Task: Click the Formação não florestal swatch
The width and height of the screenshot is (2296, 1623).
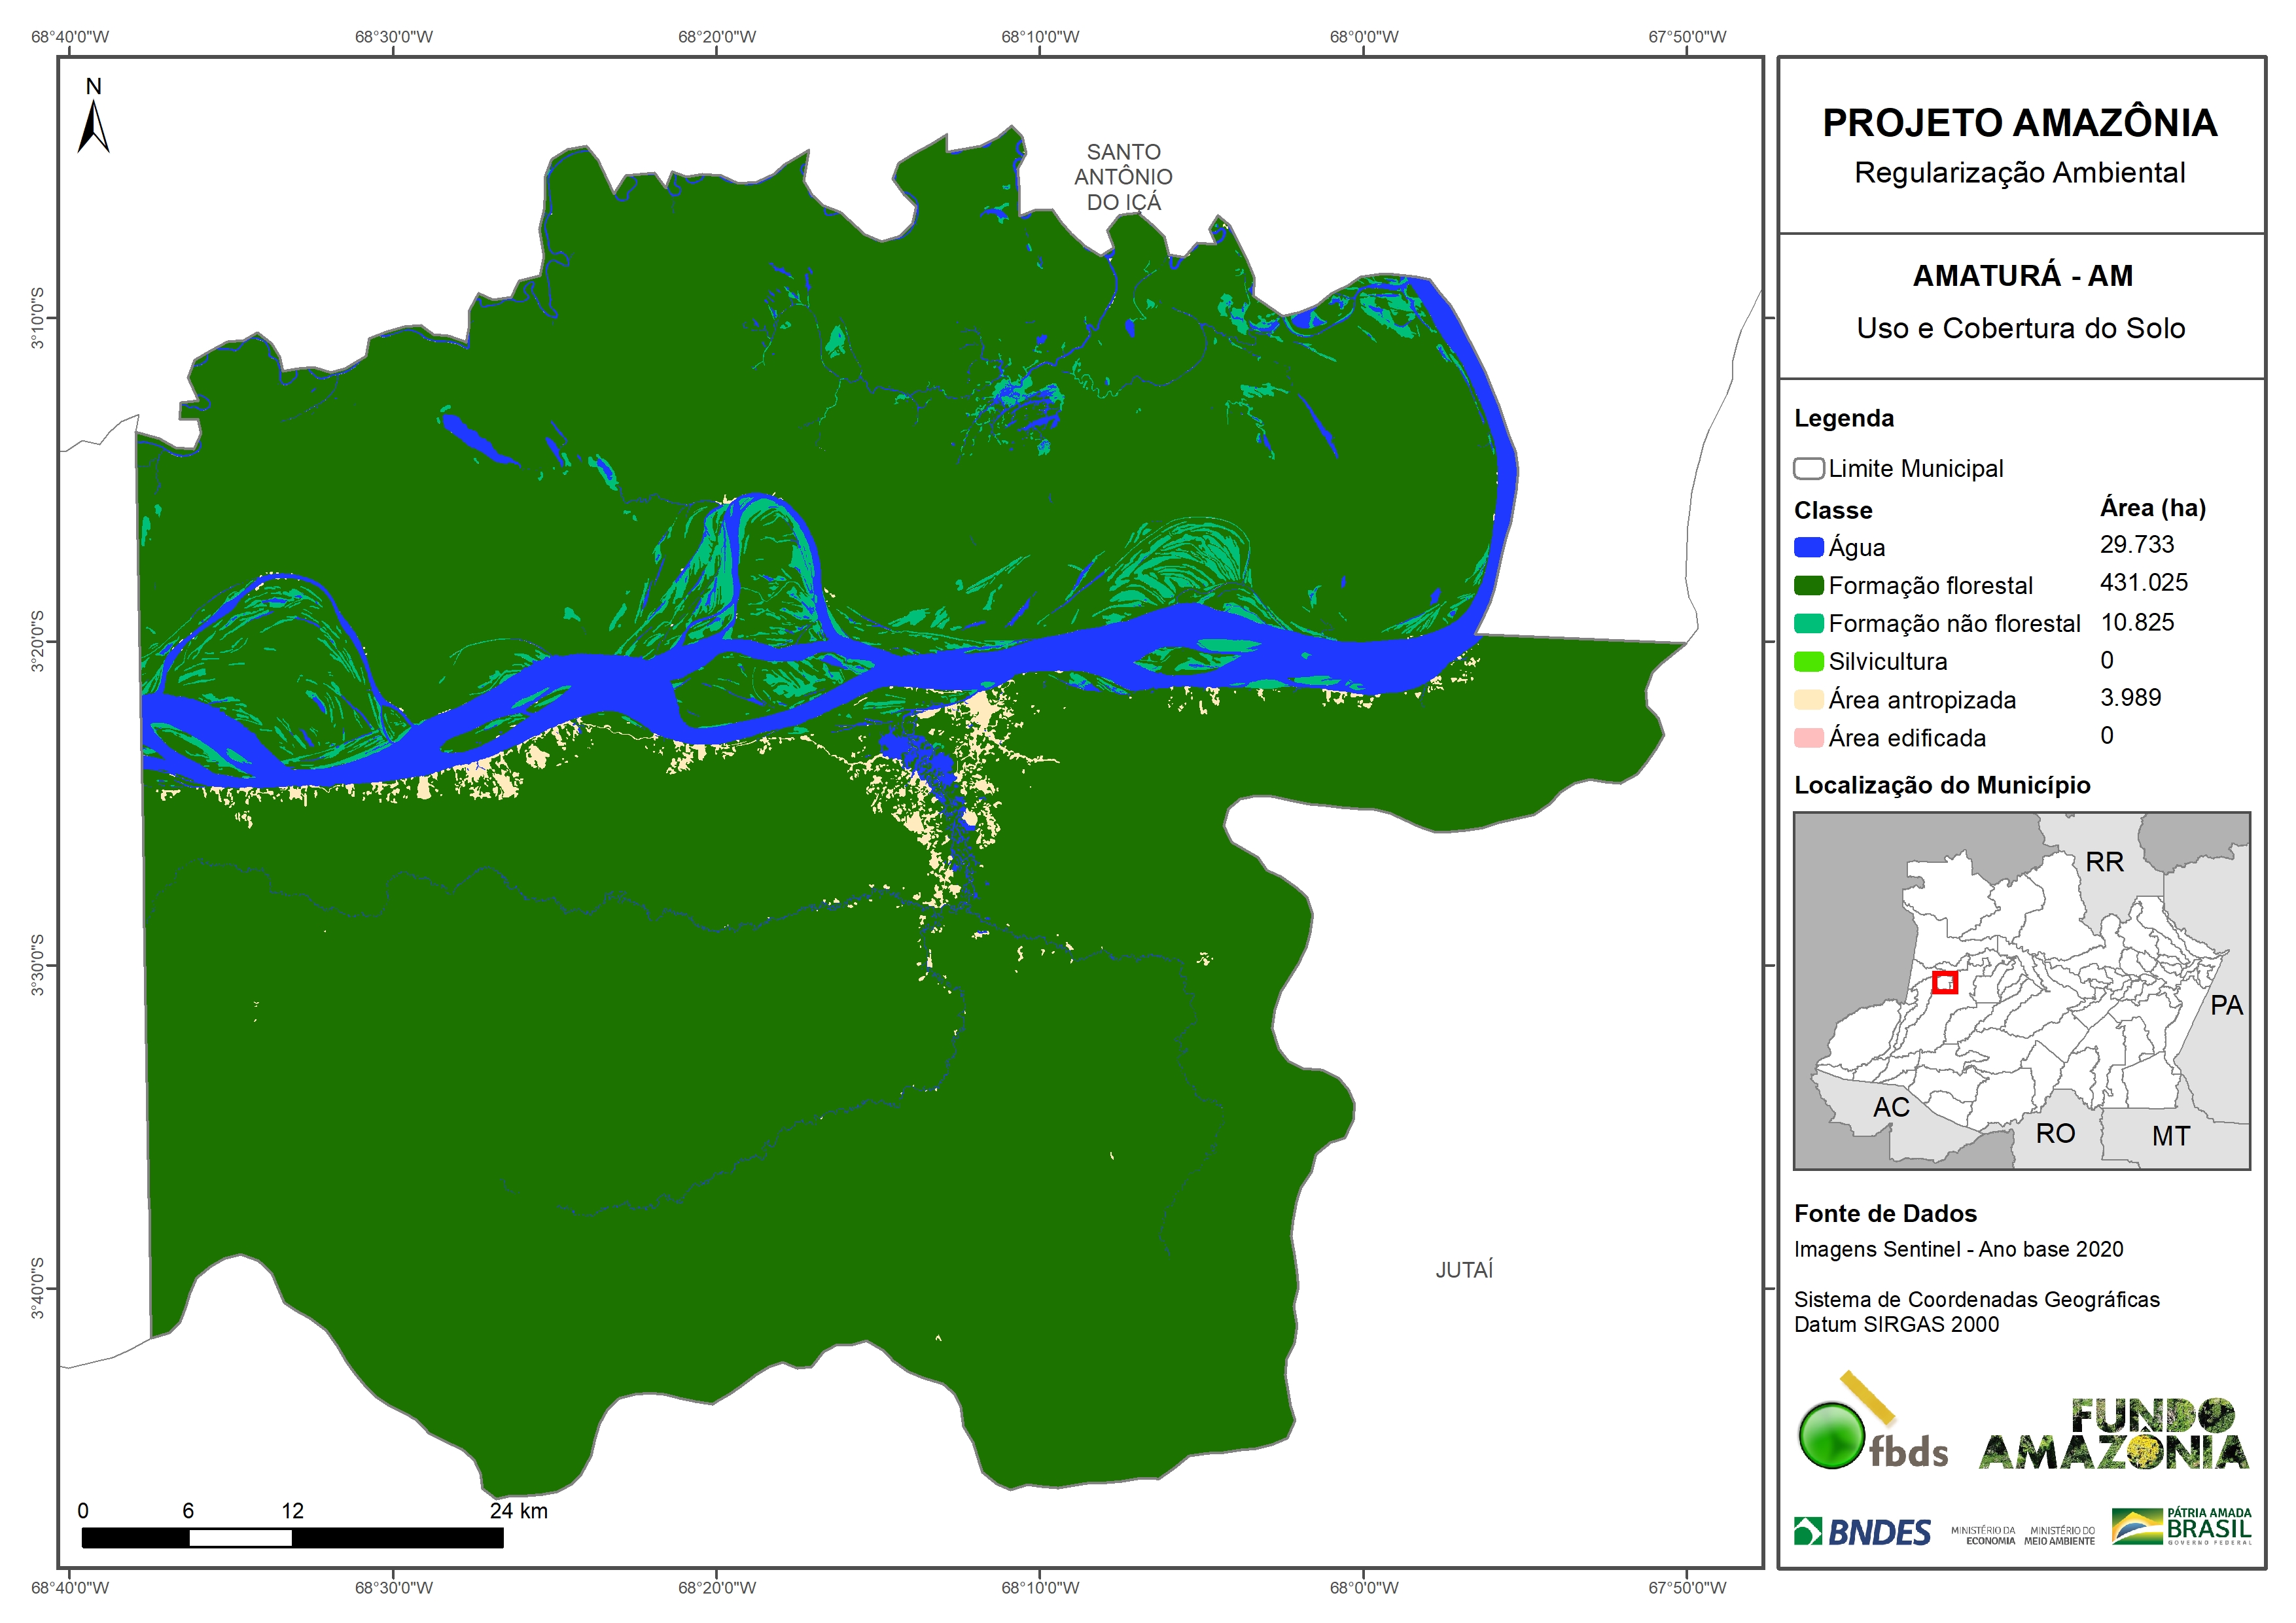Action: coord(1808,624)
